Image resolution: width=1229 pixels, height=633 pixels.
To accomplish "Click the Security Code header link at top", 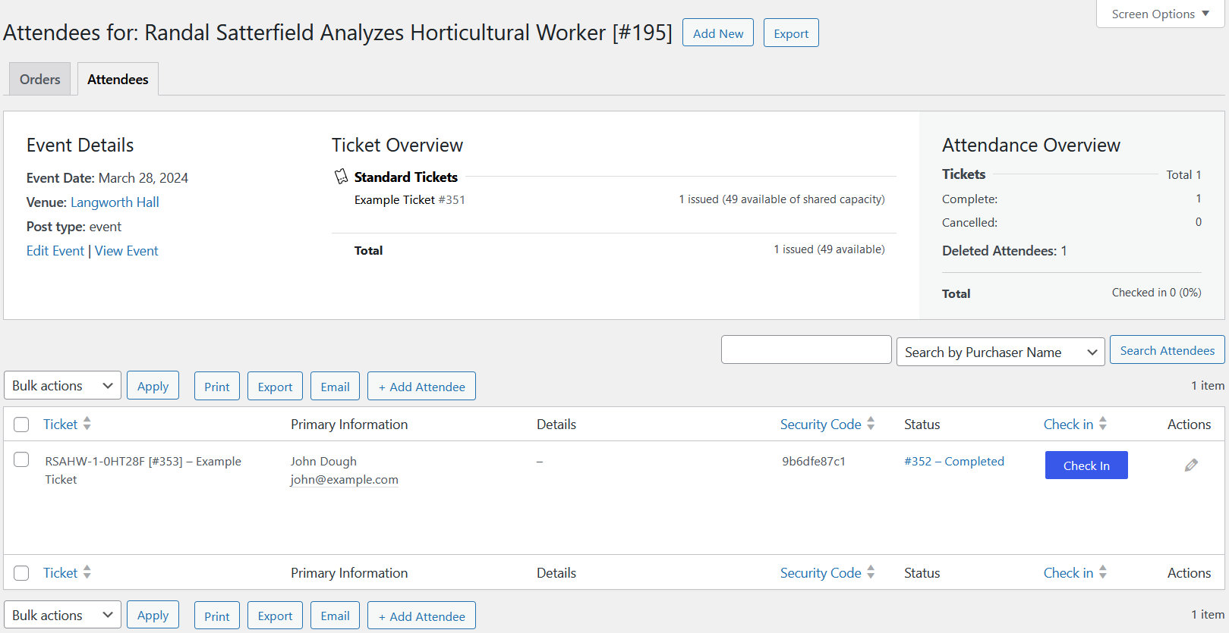I will (821, 424).
